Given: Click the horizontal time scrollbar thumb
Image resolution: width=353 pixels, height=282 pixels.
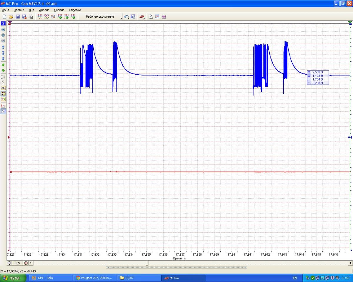Looking at the screenshot, I should point(147,263).
